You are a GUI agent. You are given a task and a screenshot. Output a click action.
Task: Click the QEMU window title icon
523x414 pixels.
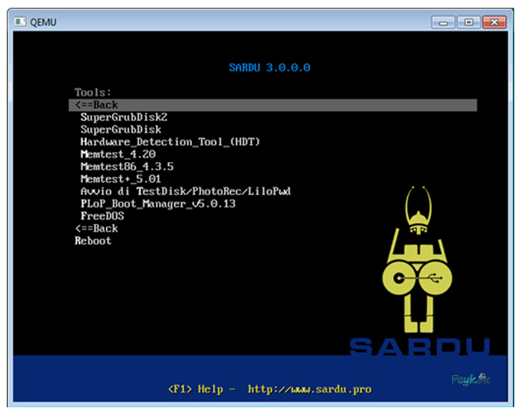pyautogui.click(x=20, y=22)
